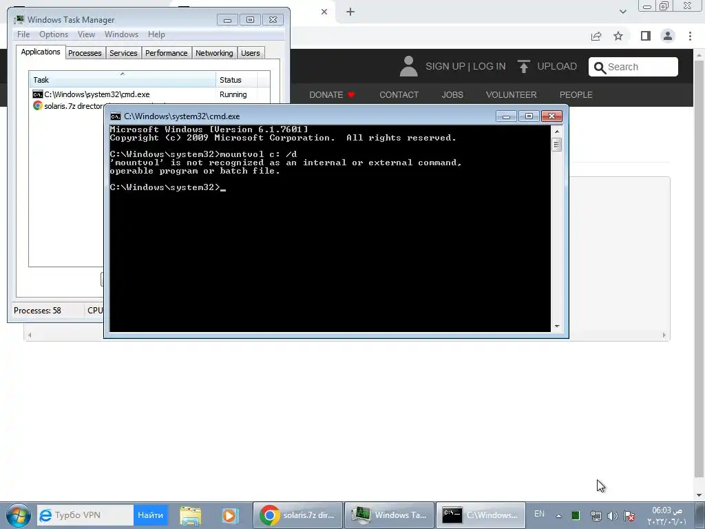Click the cmd.exe icon in task list
The image size is (705, 529).
[x=37, y=94]
